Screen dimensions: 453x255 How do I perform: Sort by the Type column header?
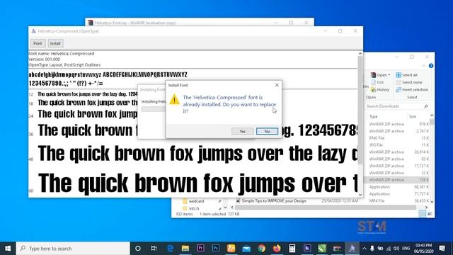coord(374,116)
